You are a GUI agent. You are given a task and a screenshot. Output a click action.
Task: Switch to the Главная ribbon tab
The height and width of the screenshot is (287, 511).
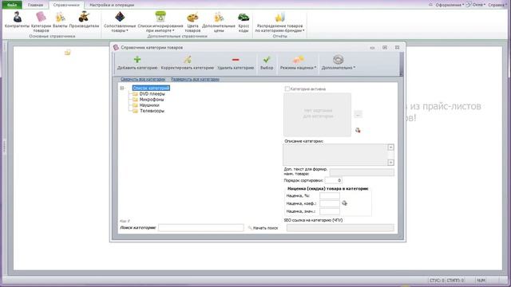35,5
